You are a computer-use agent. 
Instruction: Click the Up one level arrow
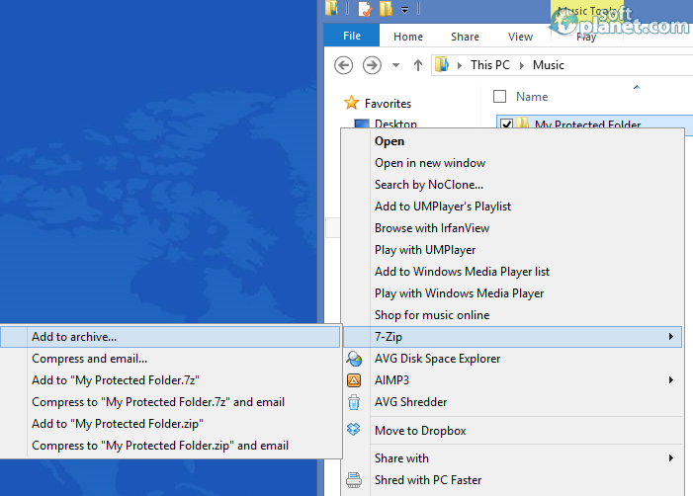tap(417, 65)
